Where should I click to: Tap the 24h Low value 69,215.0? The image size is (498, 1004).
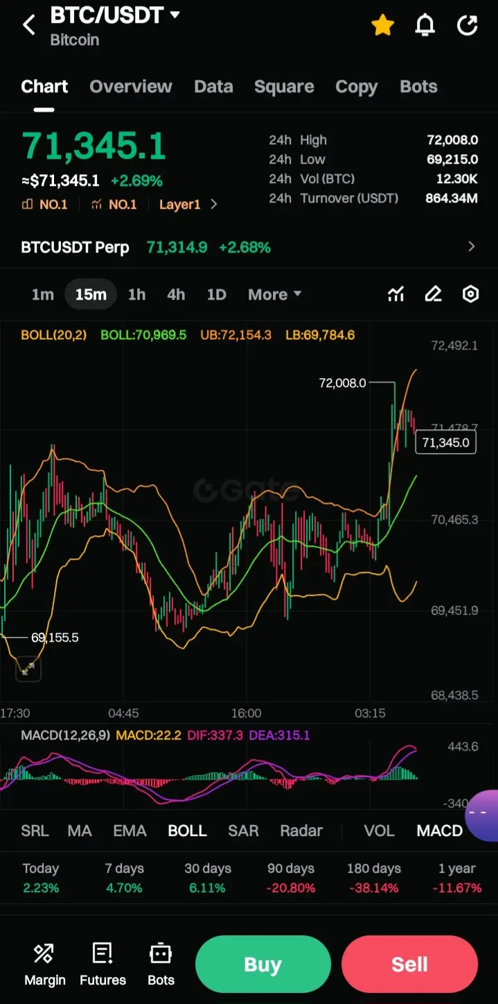tap(452, 160)
